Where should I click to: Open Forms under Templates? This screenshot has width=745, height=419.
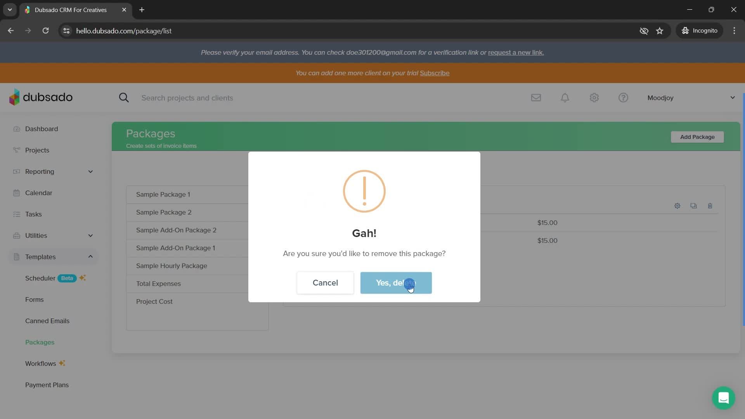[35, 300]
